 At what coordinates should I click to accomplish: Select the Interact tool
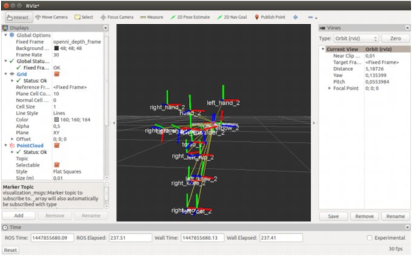pos(18,18)
